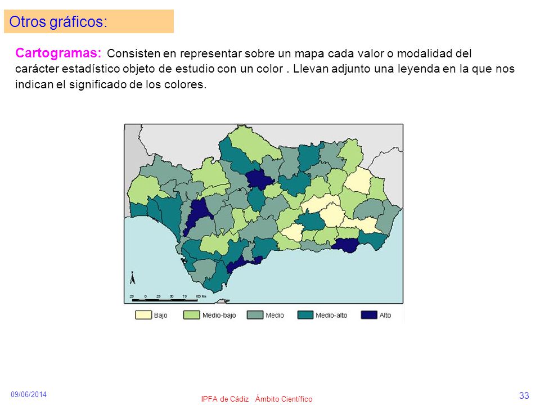Screen dimensions: 540x405
Task: Click the 'Medio' gray-green legend swatch
Action: (x=255, y=315)
